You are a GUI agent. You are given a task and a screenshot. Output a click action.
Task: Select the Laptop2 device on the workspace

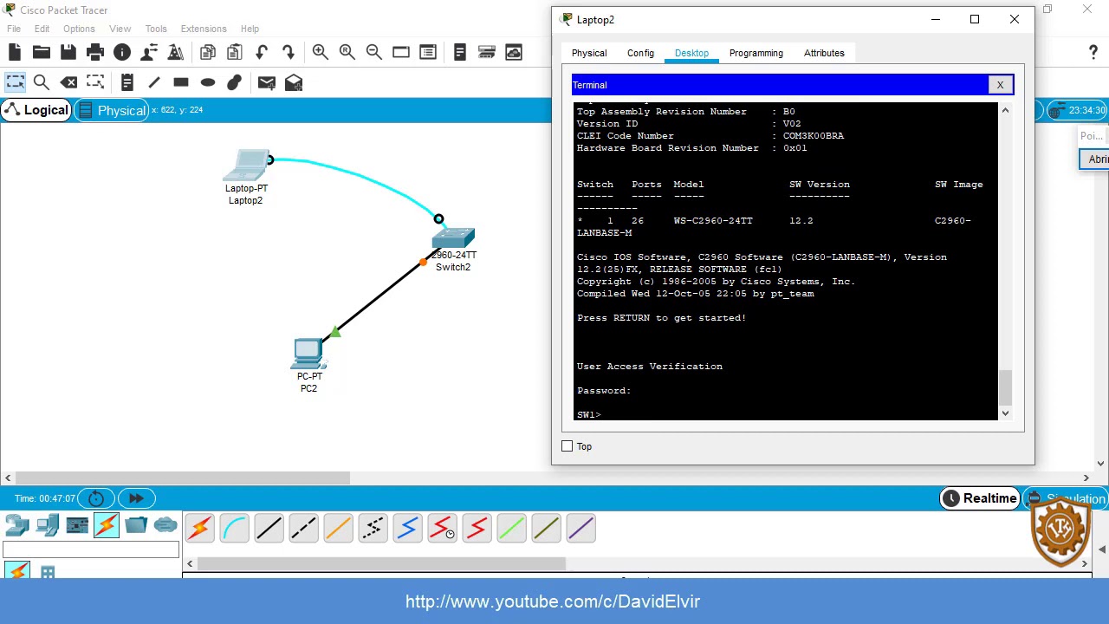coord(248,166)
